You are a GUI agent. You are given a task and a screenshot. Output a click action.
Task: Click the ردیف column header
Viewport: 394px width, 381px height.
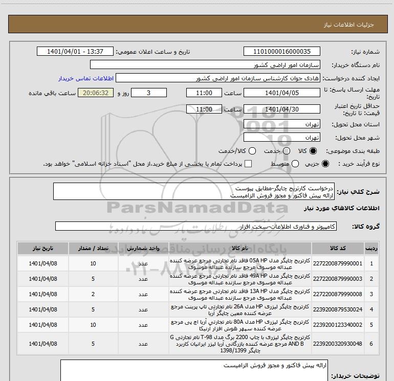point(371,249)
